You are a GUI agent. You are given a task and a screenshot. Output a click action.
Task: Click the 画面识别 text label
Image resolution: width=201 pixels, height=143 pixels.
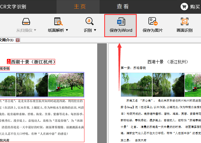point(184,30)
